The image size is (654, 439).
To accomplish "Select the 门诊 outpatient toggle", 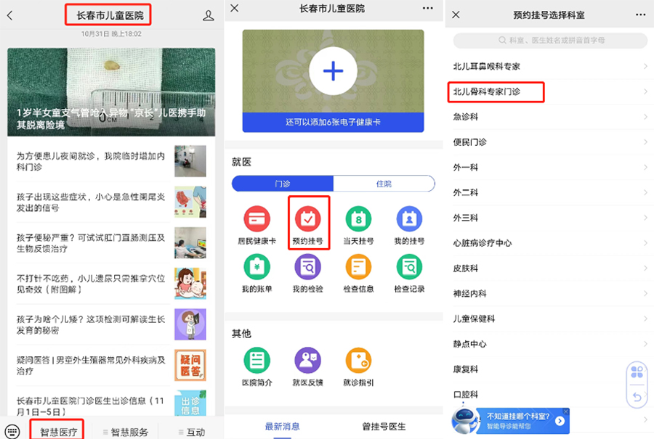I will (282, 184).
